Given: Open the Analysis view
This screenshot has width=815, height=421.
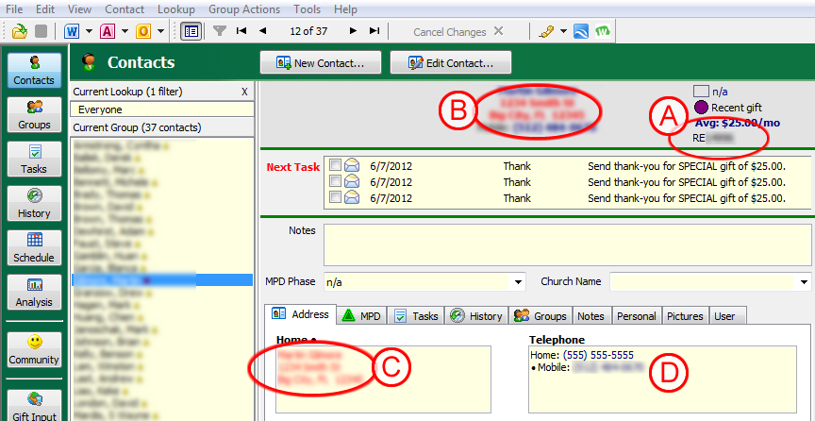Looking at the screenshot, I should 34,290.
